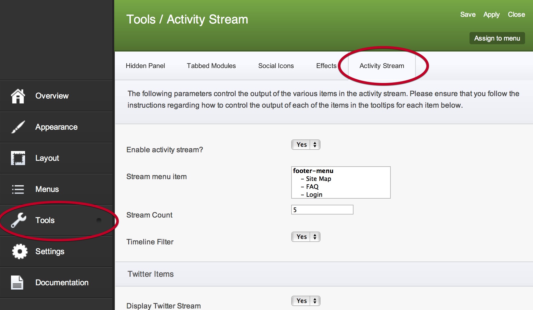
Task: Click the Apply link
Action: [491, 15]
